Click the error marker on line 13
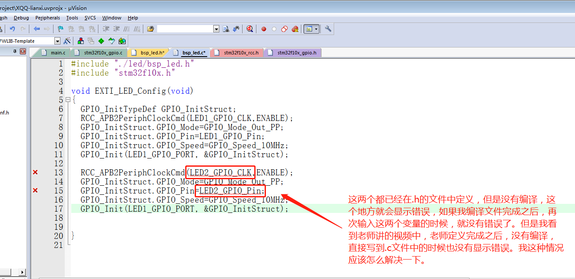Screen dimensions: 575x279 35,172
